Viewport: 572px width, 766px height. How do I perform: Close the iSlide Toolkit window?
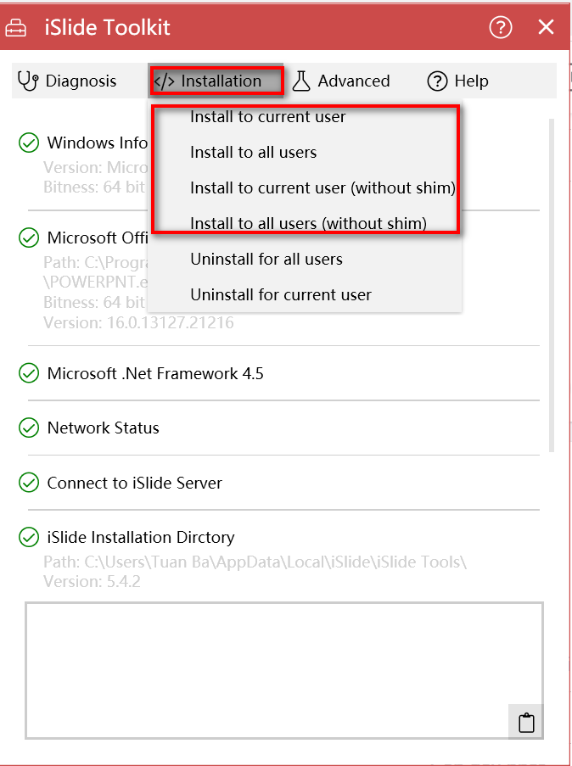point(546,27)
